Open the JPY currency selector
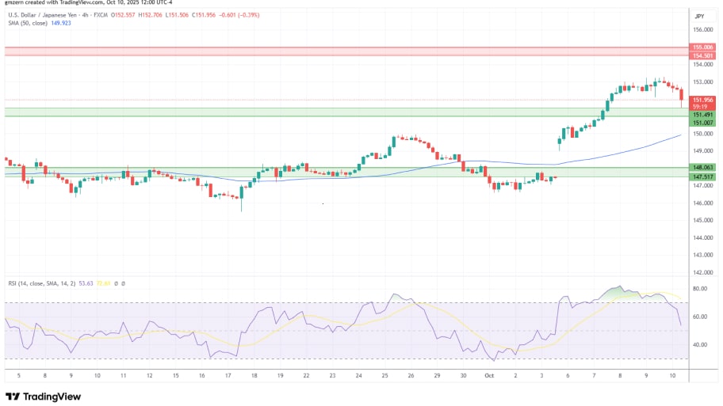 click(699, 16)
